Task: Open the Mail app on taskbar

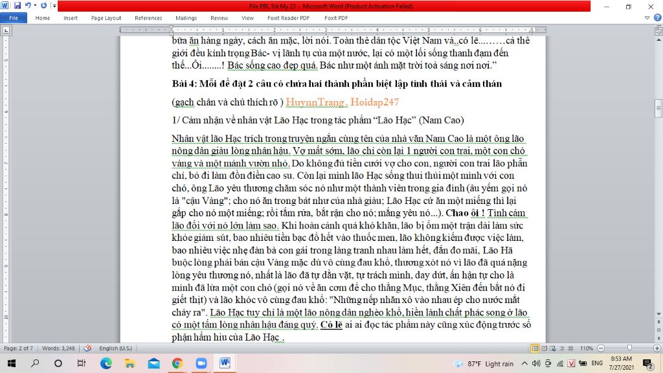Action: point(154,363)
